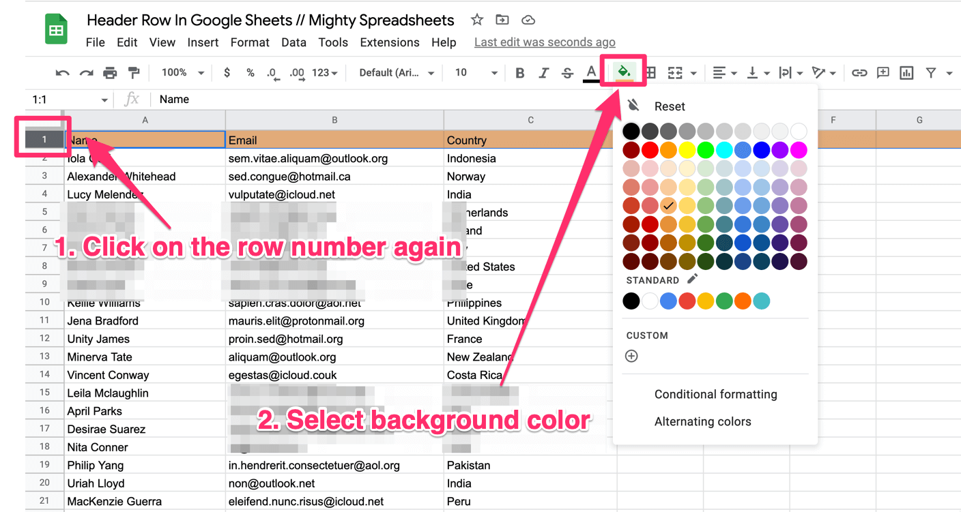Open the Extensions menu

point(390,42)
